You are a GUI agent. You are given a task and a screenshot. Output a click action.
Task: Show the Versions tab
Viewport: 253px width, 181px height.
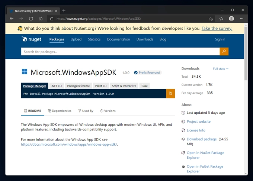click(x=108, y=111)
